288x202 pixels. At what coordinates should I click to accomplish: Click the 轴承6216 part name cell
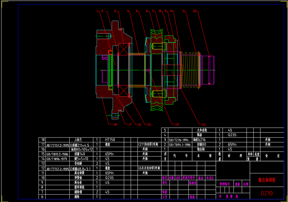199,140
